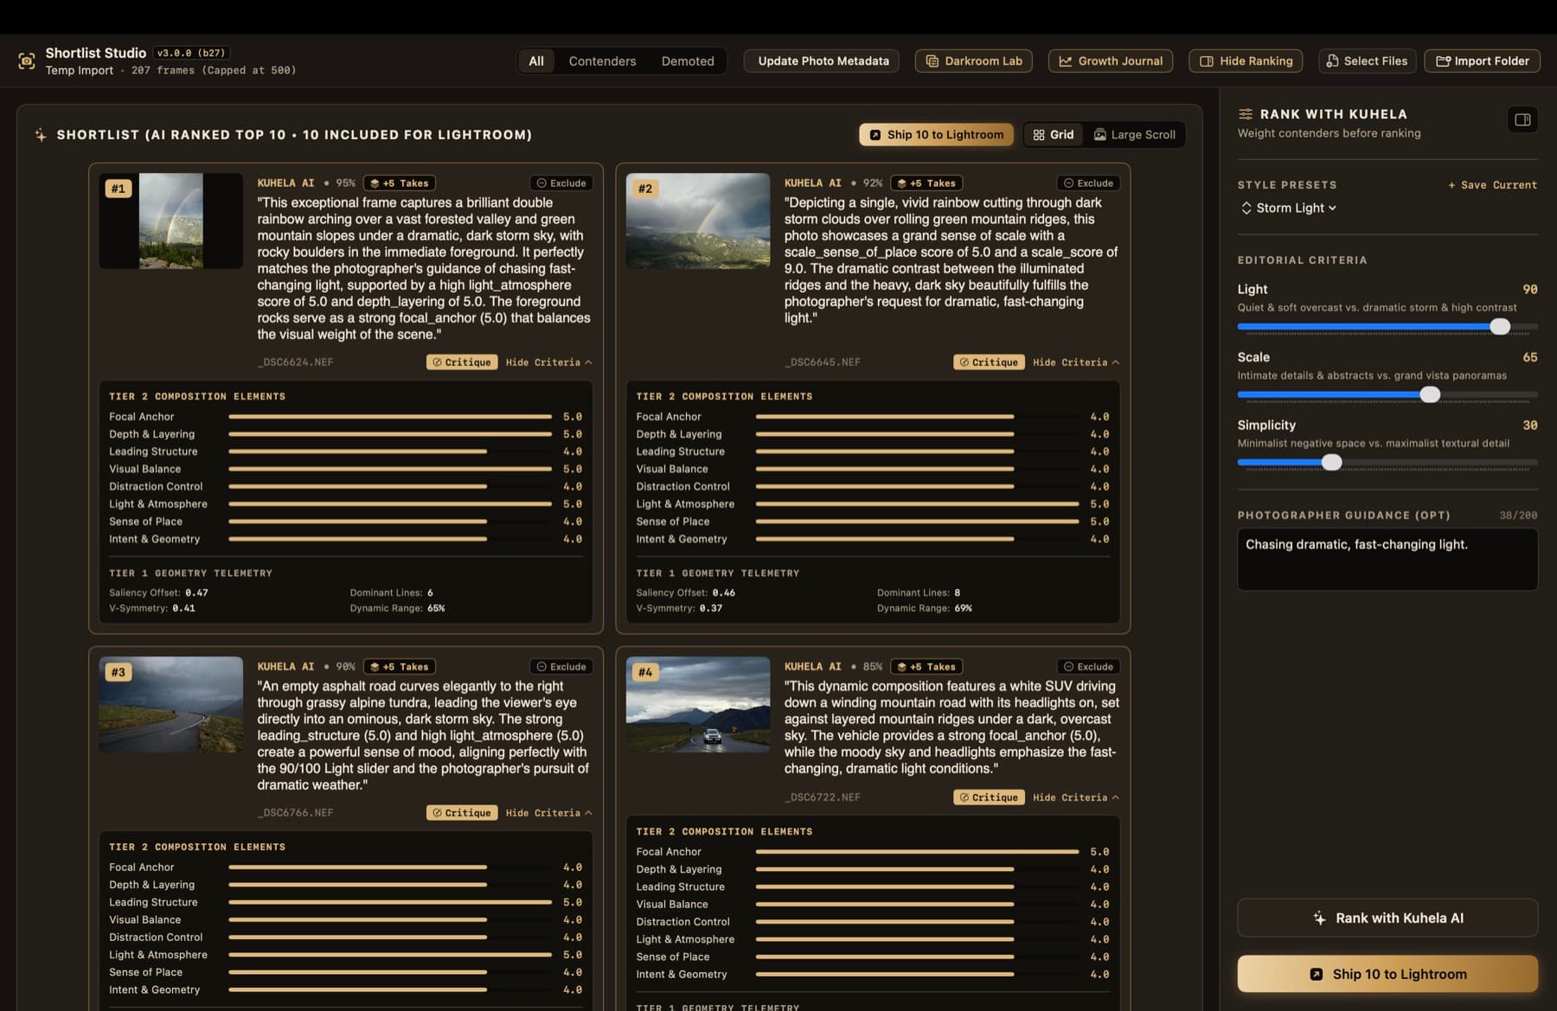Viewport: 1557px width, 1011px height.
Task: Click the sparkle icon beside Shortlist heading
Action: (41, 135)
